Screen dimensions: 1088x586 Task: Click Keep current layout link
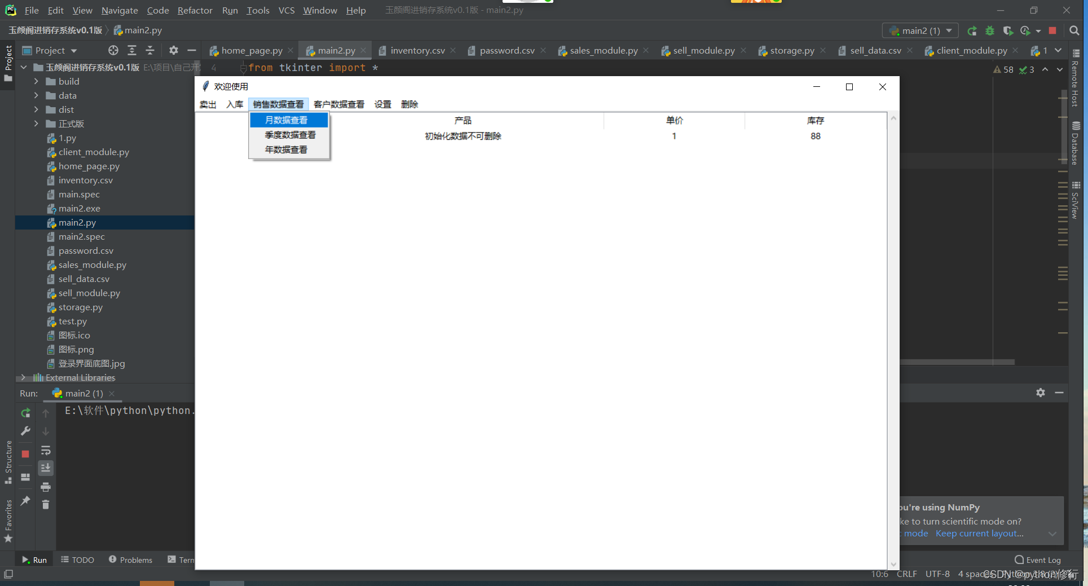coord(979,534)
